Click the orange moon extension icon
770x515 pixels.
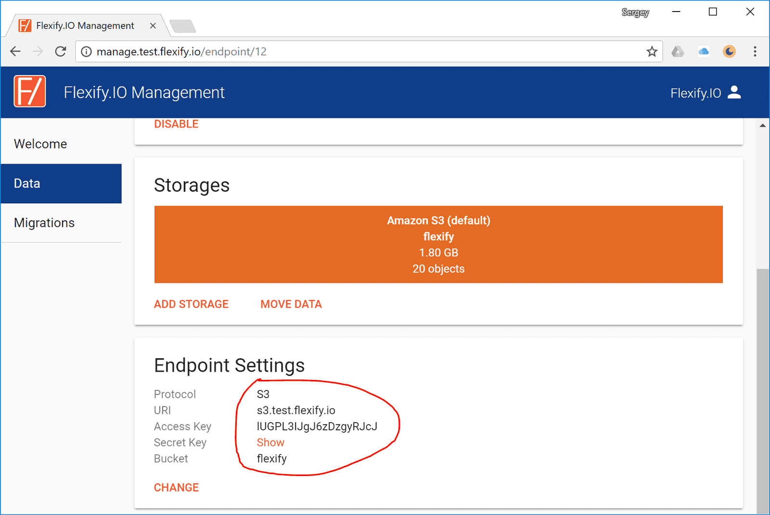(729, 51)
